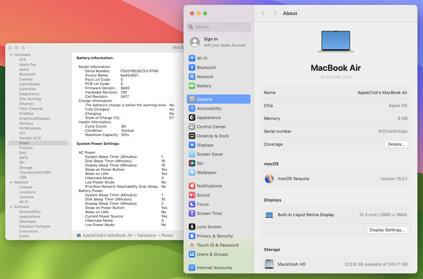Screen dimensions: 423x279
Task: Click the Screen Saver icon
Action: [x=192, y=154]
